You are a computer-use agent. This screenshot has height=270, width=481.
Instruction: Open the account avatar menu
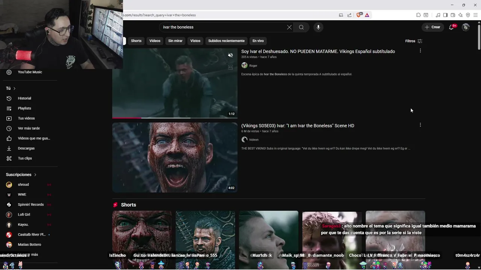466,27
